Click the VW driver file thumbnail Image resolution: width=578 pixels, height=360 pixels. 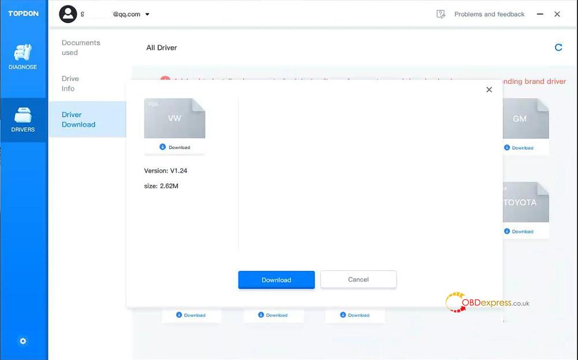175,118
